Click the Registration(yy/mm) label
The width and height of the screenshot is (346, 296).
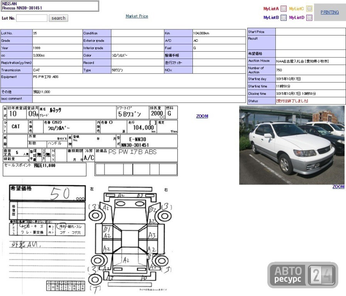coord(16,62)
